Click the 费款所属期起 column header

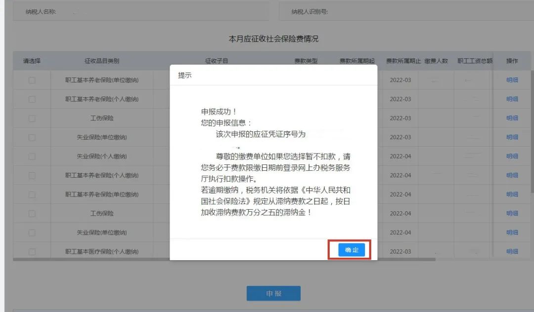pos(357,61)
